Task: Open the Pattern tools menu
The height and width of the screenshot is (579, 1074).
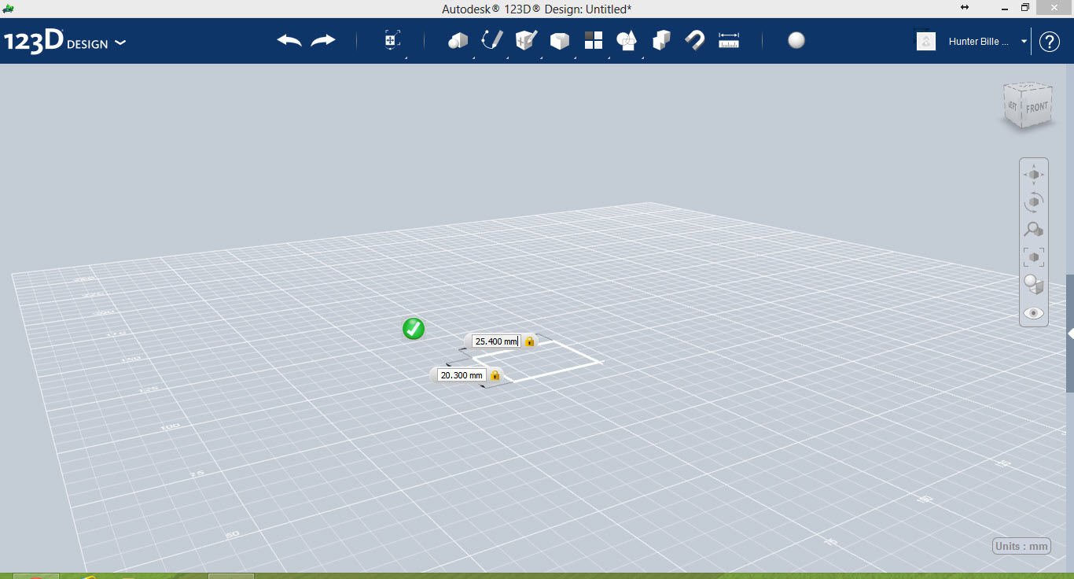Action: (x=594, y=41)
